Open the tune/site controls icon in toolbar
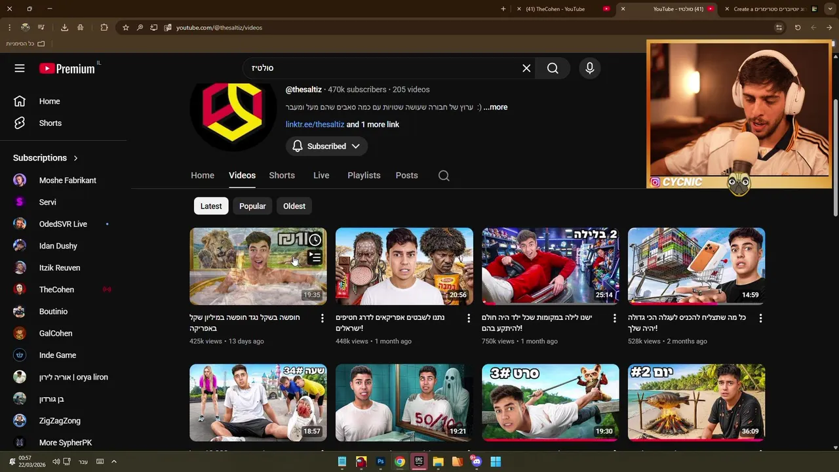The image size is (839, 472). pyautogui.click(x=779, y=28)
